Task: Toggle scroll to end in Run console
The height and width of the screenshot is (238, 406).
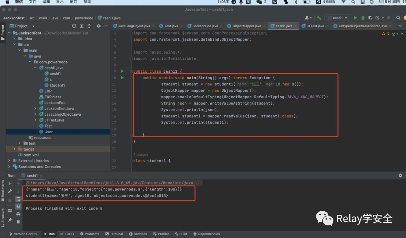Action: click(x=18, y=206)
